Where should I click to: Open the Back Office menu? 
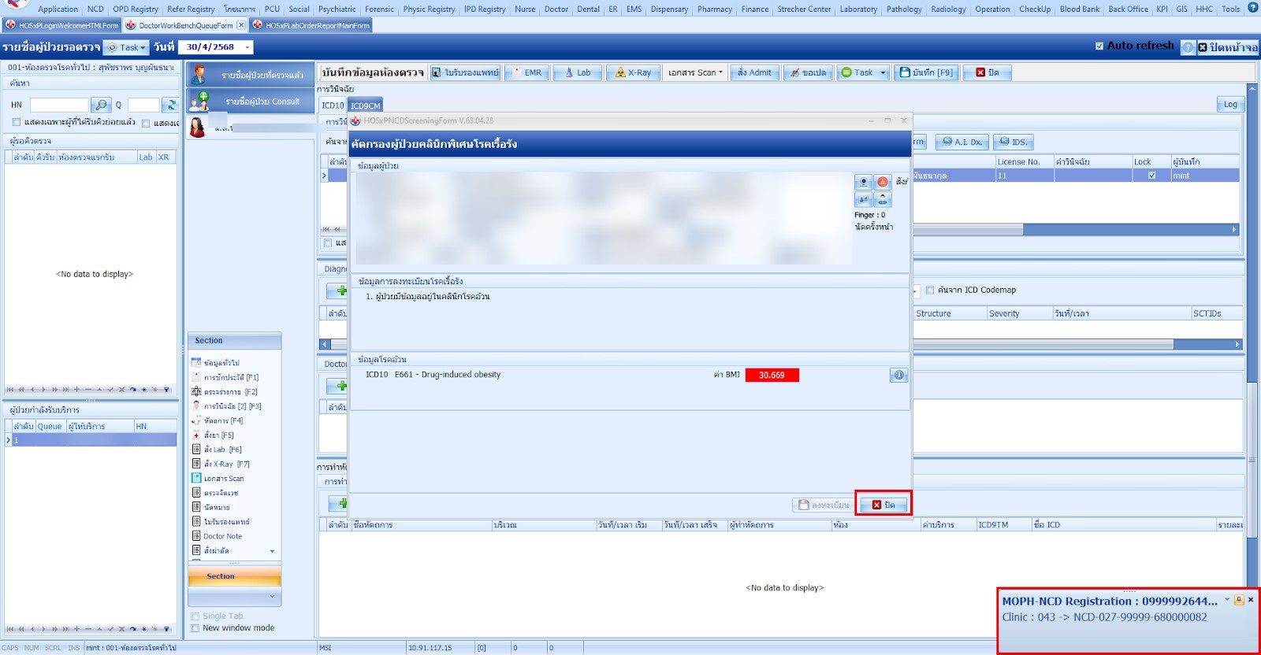[1128, 9]
